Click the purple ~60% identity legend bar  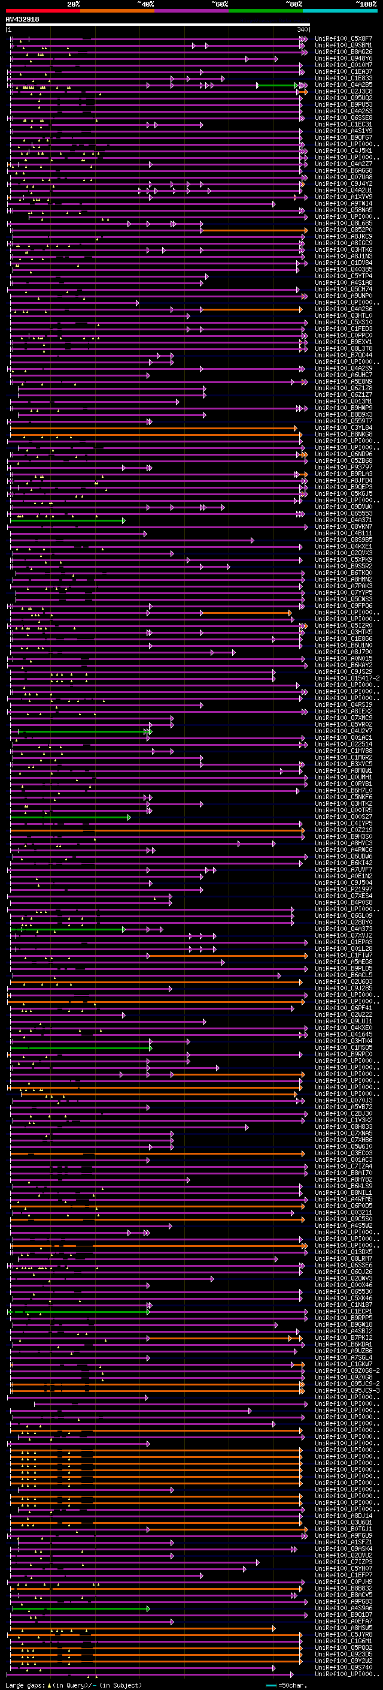192,11
